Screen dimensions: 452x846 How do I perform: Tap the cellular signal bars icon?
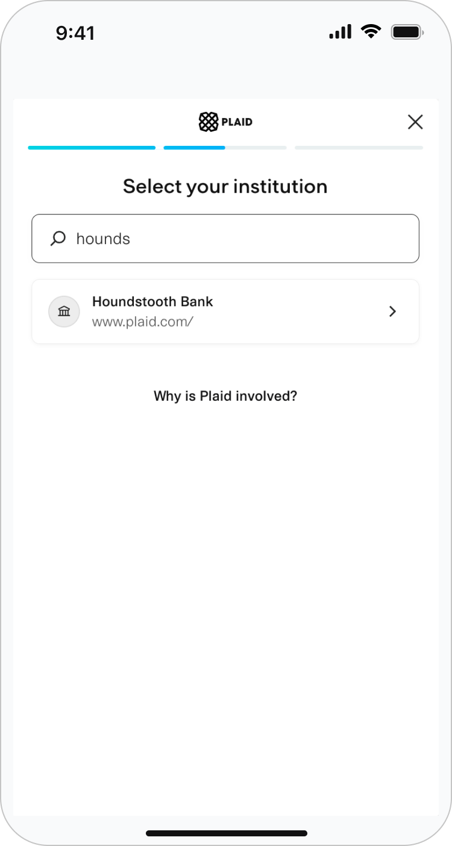pos(341,32)
